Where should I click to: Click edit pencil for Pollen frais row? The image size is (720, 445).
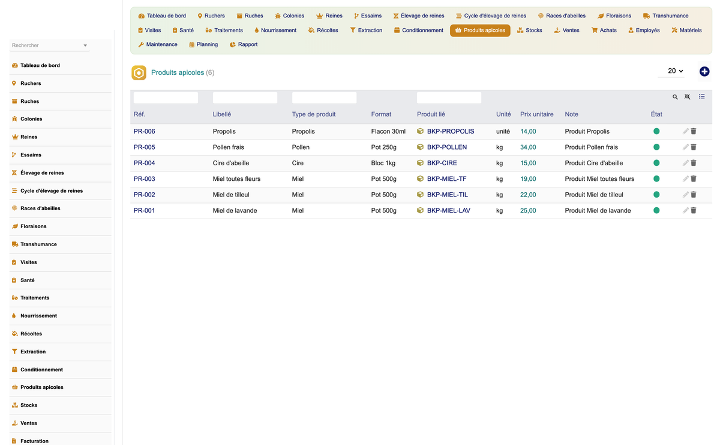point(686,147)
